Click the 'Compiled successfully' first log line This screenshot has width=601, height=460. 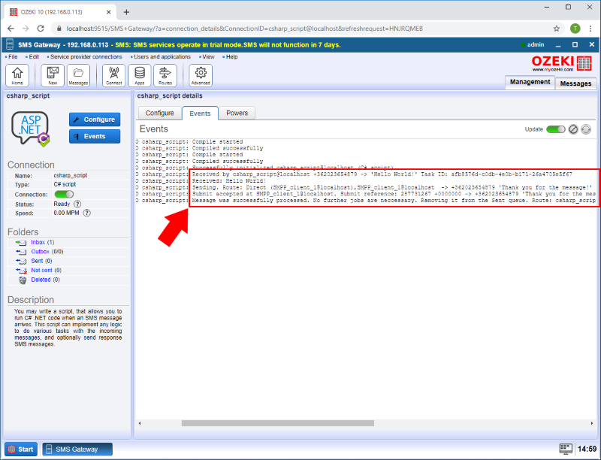click(228, 148)
